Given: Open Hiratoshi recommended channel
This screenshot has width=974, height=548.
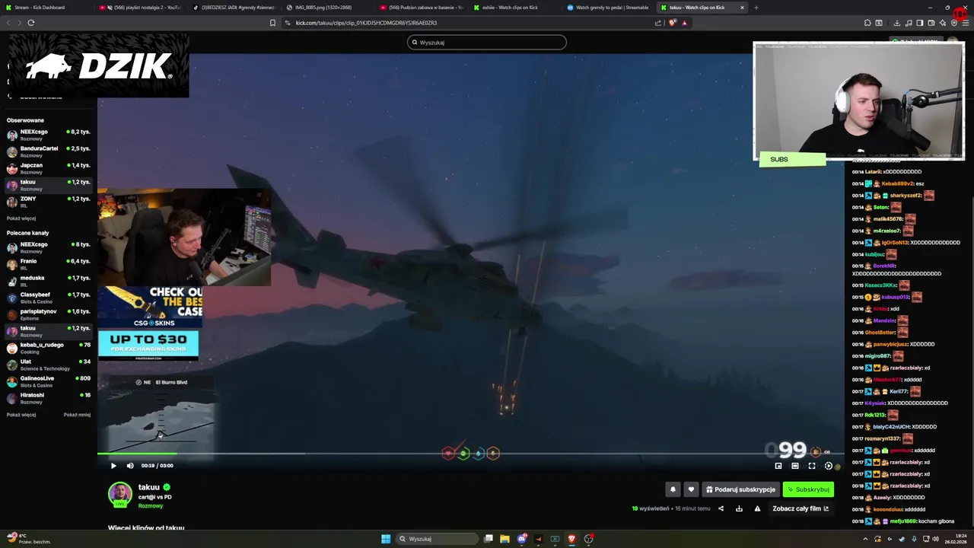Looking at the screenshot, I should pyautogui.click(x=49, y=398).
